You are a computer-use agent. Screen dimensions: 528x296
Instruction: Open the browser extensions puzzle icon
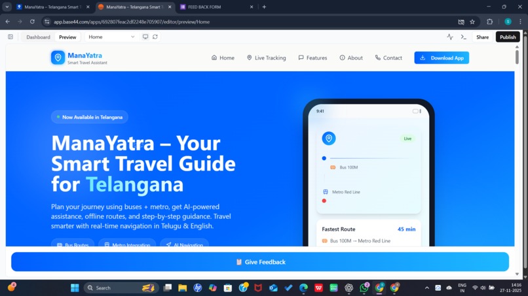click(489, 22)
